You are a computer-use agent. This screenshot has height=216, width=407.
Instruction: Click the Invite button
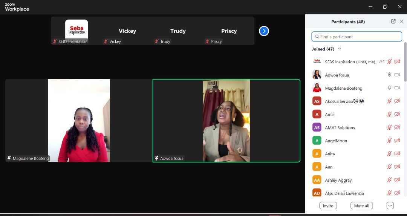pyautogui.click(x=328, y=205)
